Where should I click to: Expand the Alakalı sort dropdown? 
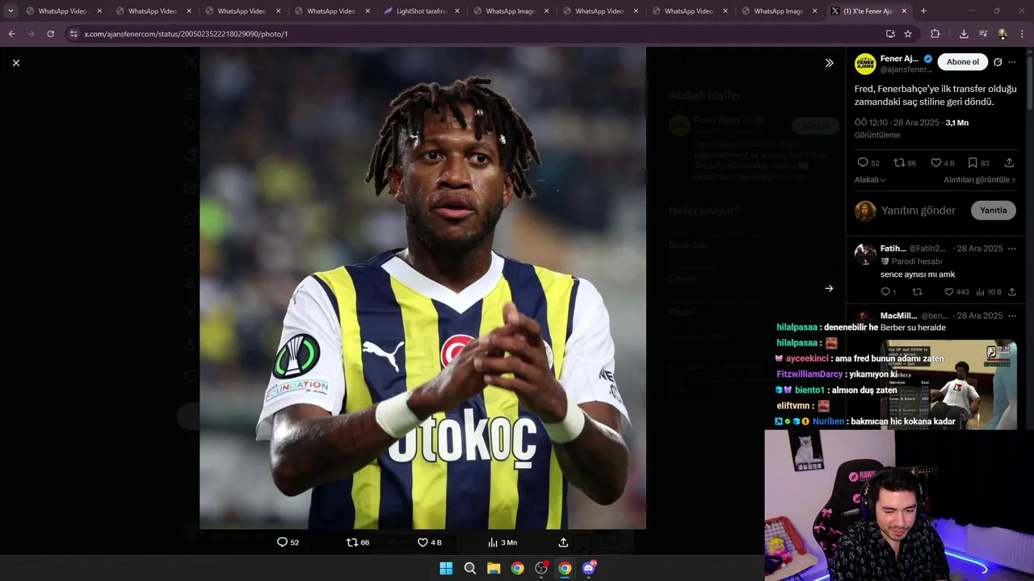point(870,180)
